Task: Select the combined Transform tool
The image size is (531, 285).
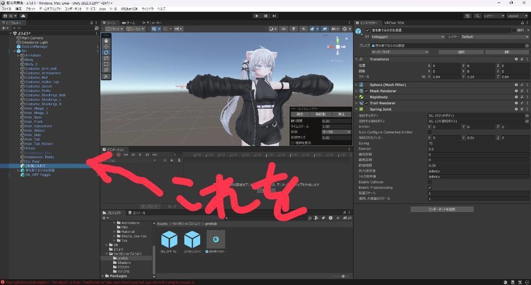Action: (106, 70)
